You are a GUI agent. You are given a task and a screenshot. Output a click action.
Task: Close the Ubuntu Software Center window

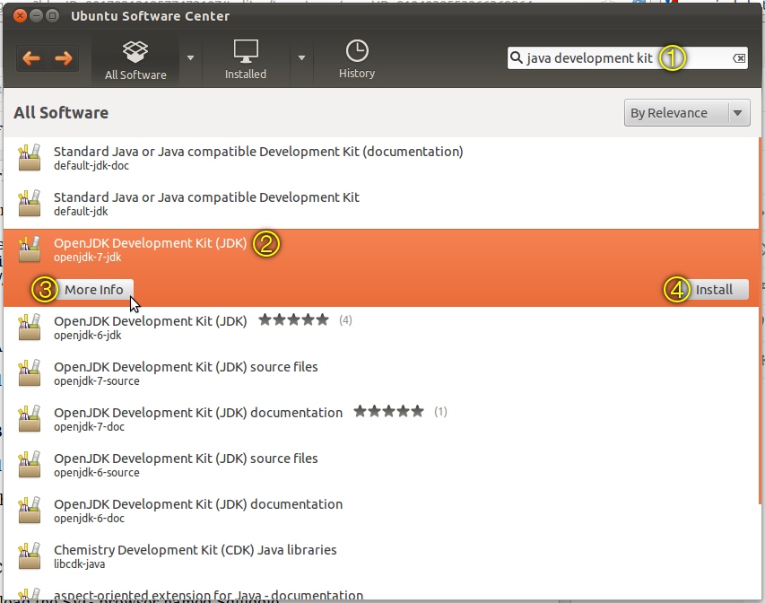20,15
